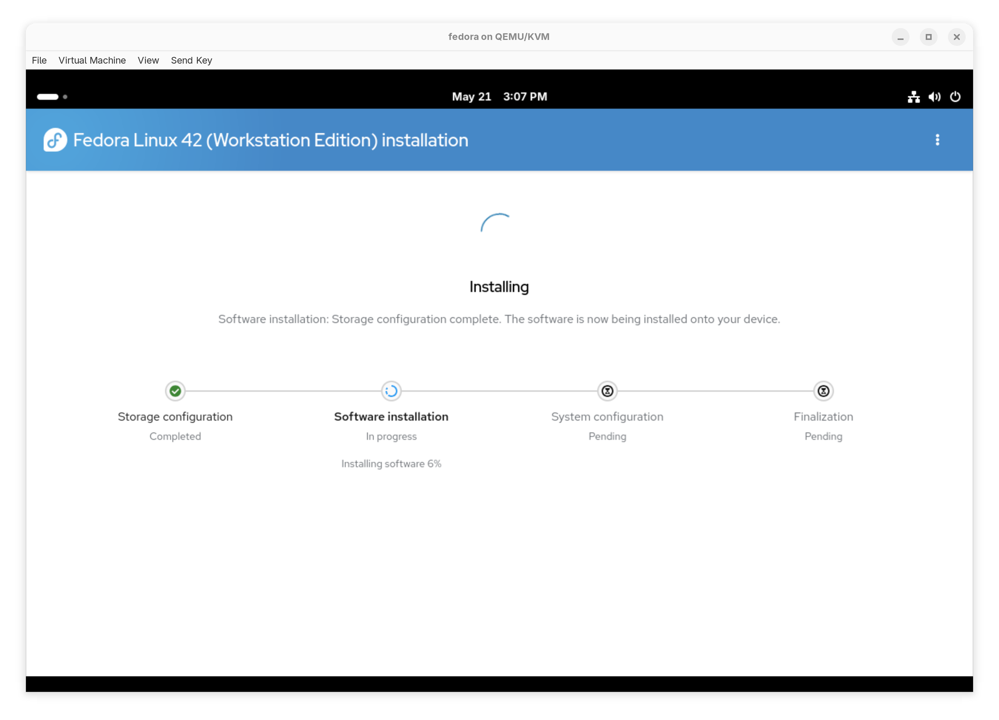Click the Storage configuration step label

175,417
